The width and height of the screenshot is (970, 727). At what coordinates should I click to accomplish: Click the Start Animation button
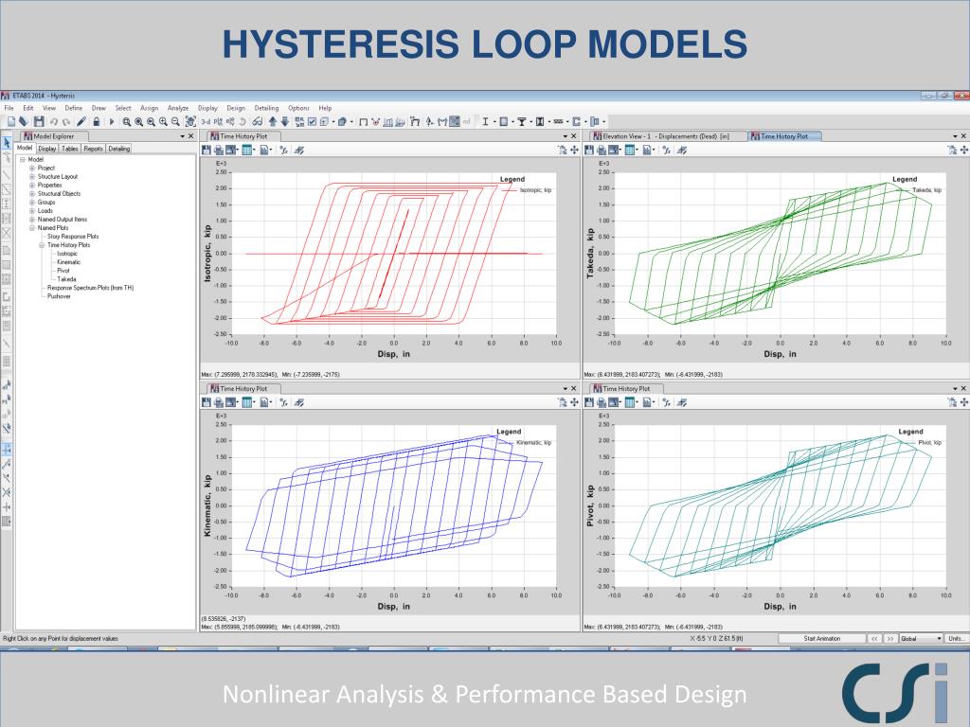821,639
